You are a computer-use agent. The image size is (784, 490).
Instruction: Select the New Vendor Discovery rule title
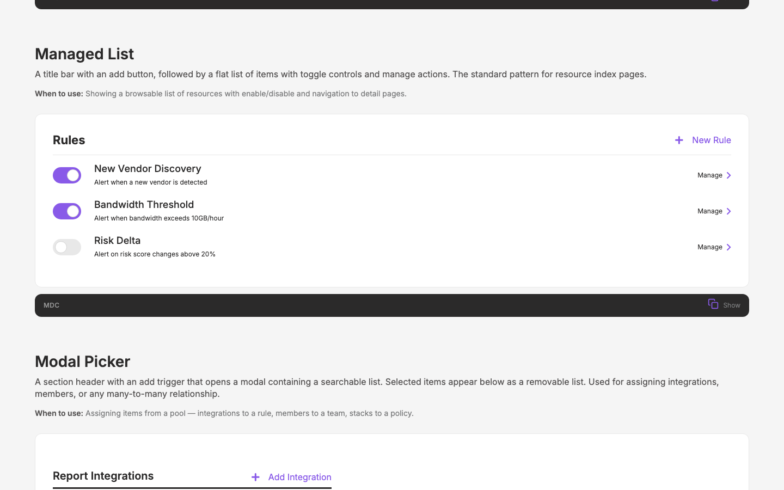click(148, 169)
